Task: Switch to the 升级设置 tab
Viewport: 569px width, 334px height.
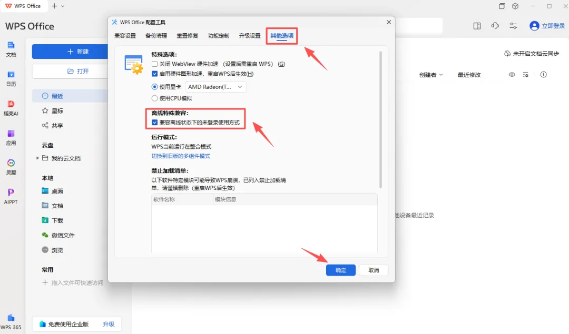Action: 250,35
